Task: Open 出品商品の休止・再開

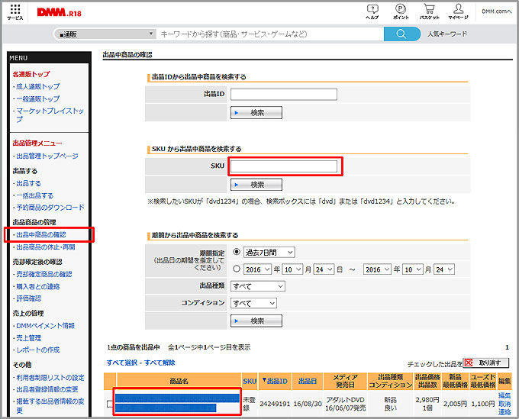Action: [x=45, y=247]
